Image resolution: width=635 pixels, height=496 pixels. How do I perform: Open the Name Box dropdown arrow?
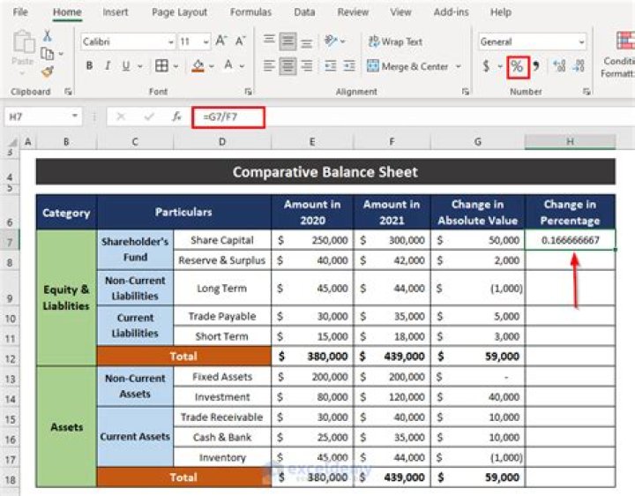pyautogui.click(x=76, y=116)
